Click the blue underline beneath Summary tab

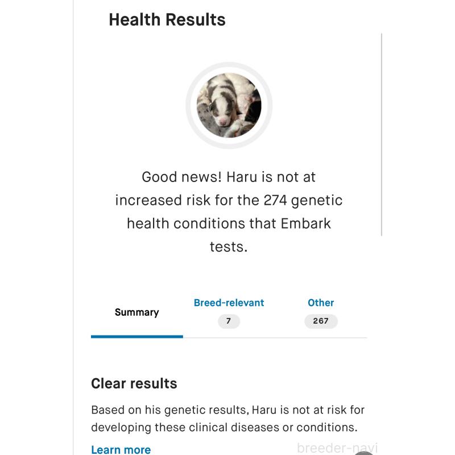(x=137, y=337)
